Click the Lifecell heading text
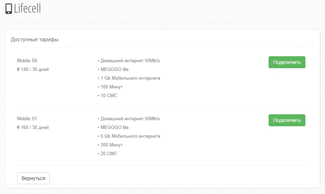325x194 pixels. click(27, 8)
